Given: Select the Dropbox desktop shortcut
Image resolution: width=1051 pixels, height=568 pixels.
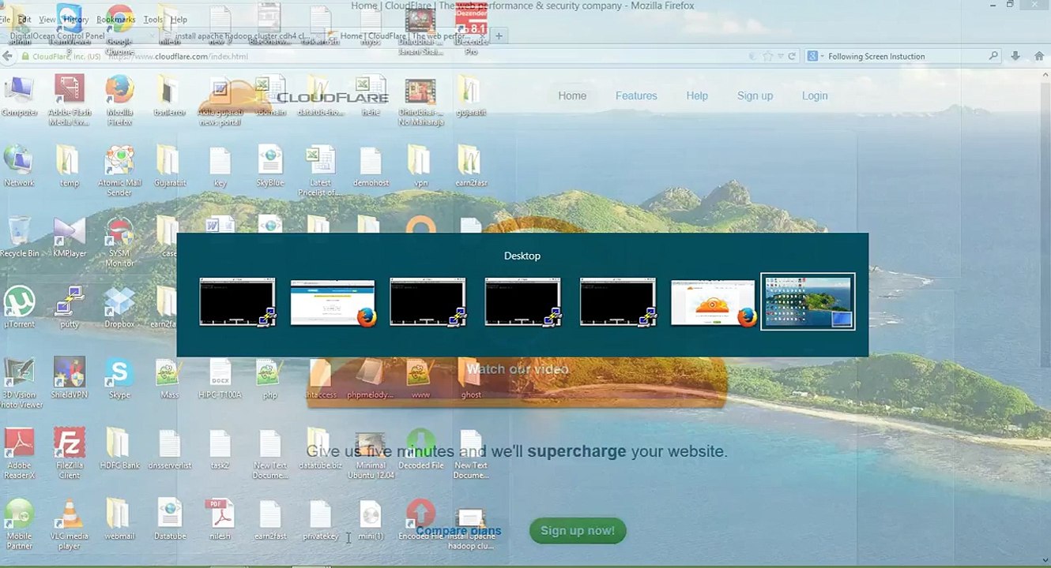Looking at the screenshot, I should 119,308.
